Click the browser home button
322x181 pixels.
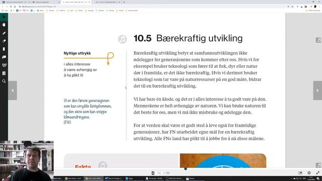15,7
